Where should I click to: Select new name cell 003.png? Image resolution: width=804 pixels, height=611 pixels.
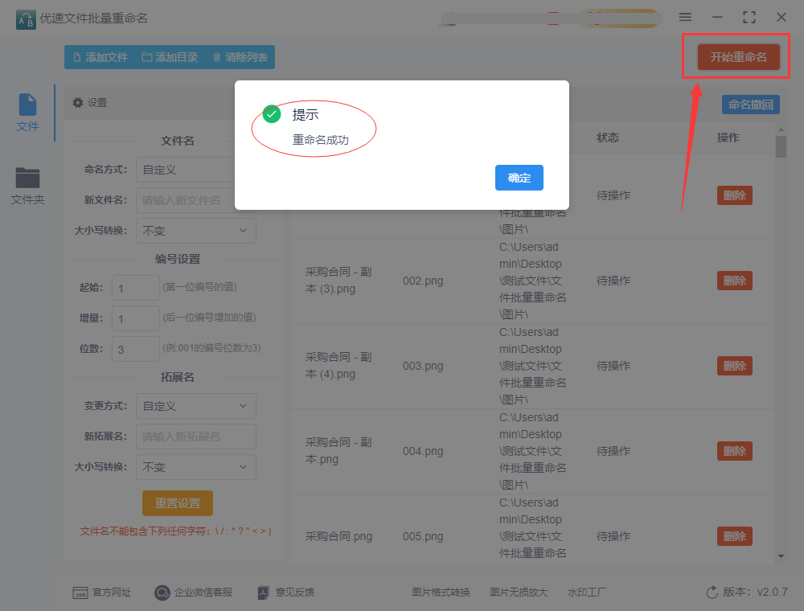(423, 366)
